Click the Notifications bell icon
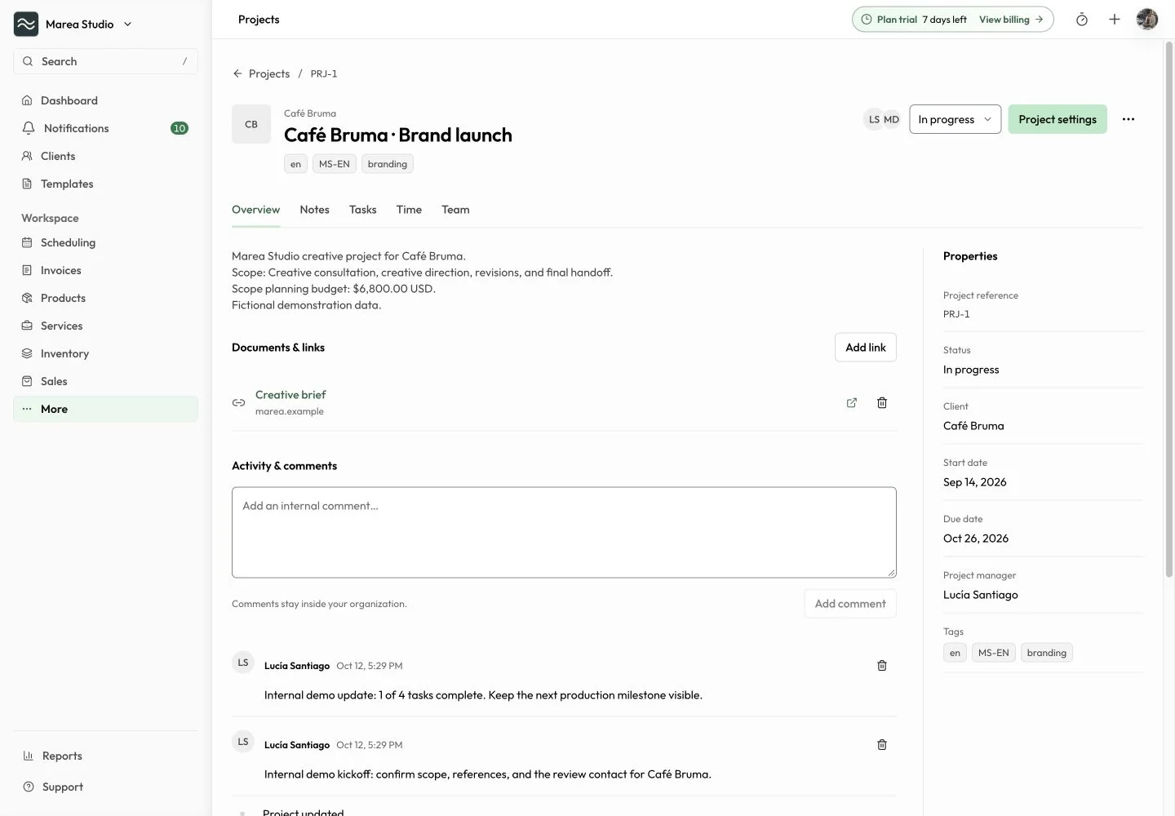 coord(29,128)
